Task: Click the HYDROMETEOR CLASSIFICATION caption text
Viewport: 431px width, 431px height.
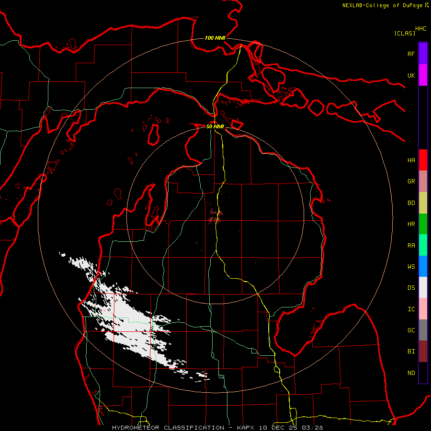Action: pyautogui.click(x=168, y=428)
